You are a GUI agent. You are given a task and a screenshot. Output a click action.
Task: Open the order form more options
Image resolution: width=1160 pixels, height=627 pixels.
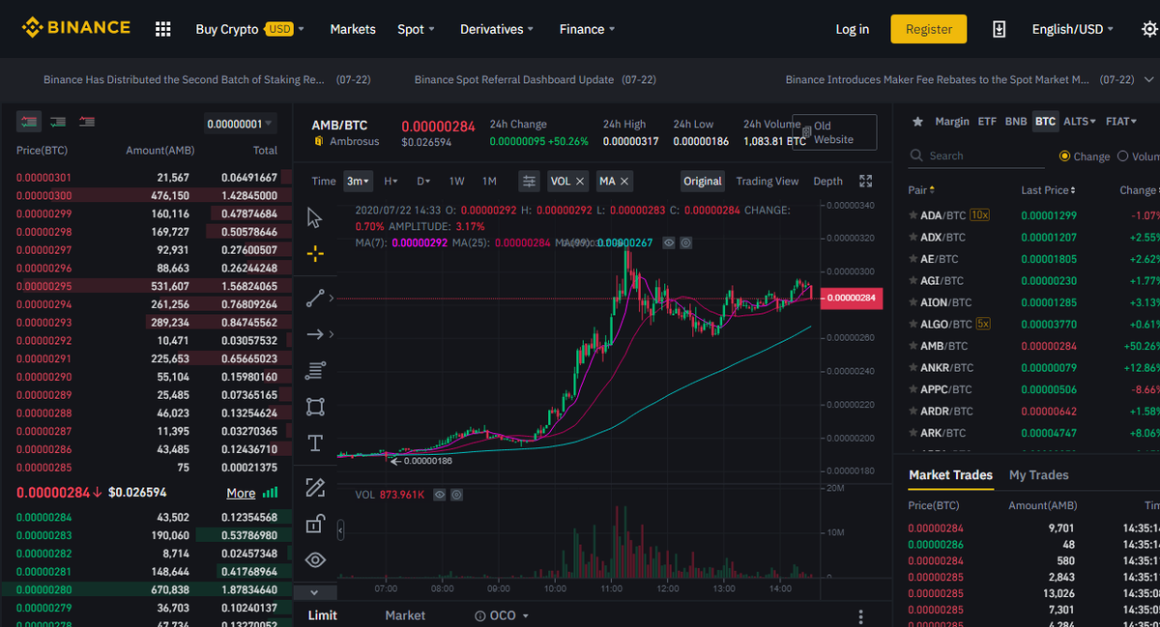(x=860, y=615)
